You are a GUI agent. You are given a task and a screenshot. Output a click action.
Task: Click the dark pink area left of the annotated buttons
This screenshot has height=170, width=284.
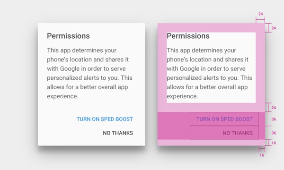[x=174, y=126]
